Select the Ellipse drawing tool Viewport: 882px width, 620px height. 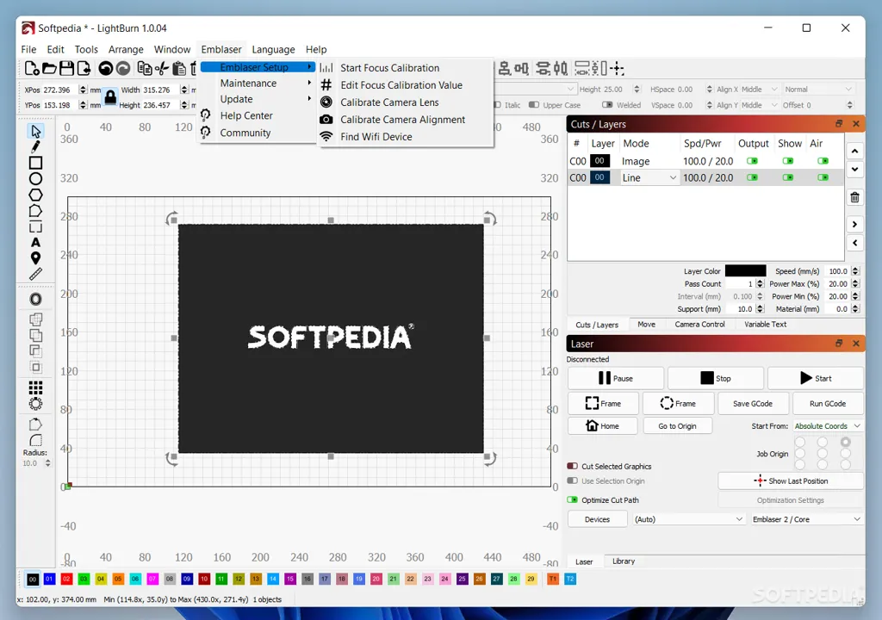[x=35, y=179]
